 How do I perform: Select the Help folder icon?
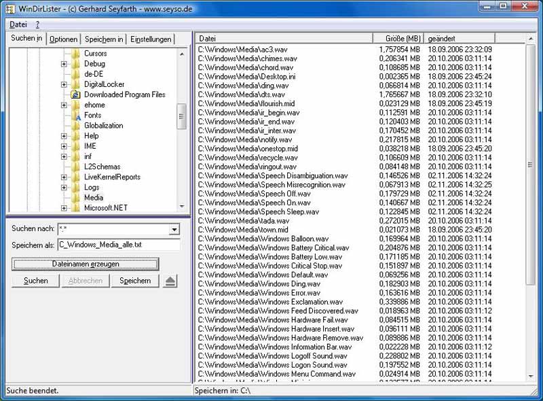pyautogui.click(x=76, y=136)
